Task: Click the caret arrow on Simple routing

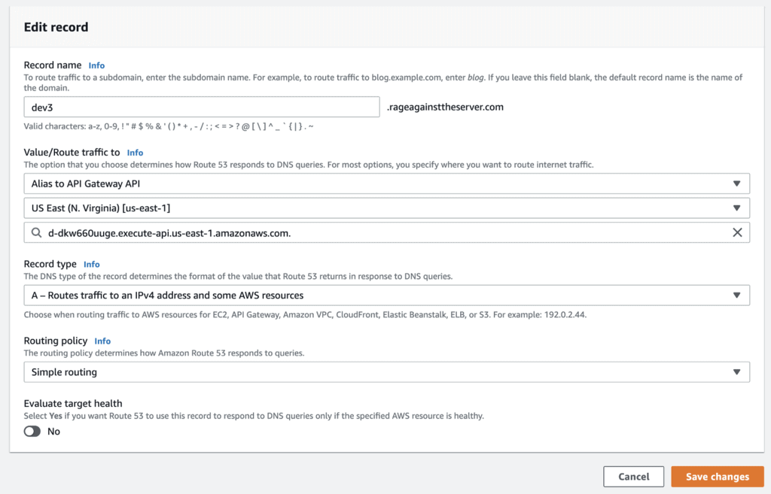Action: [x=736, y=372]
